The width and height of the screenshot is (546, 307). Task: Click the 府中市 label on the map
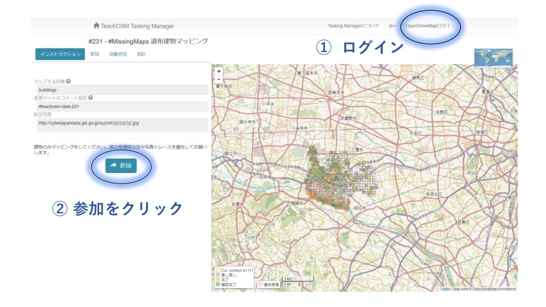click(265, 177)
